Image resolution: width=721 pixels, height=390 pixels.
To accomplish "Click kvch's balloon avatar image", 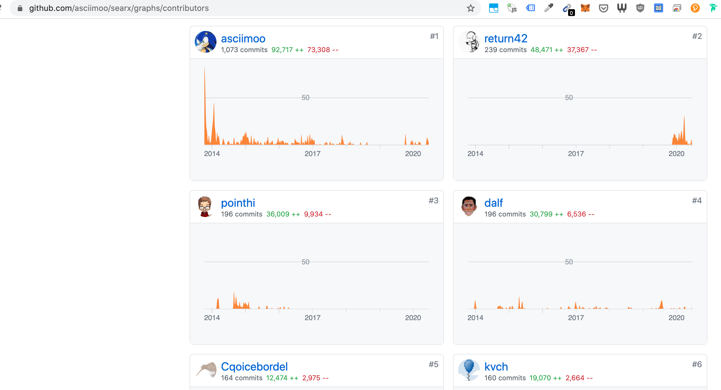I will 469,370.
